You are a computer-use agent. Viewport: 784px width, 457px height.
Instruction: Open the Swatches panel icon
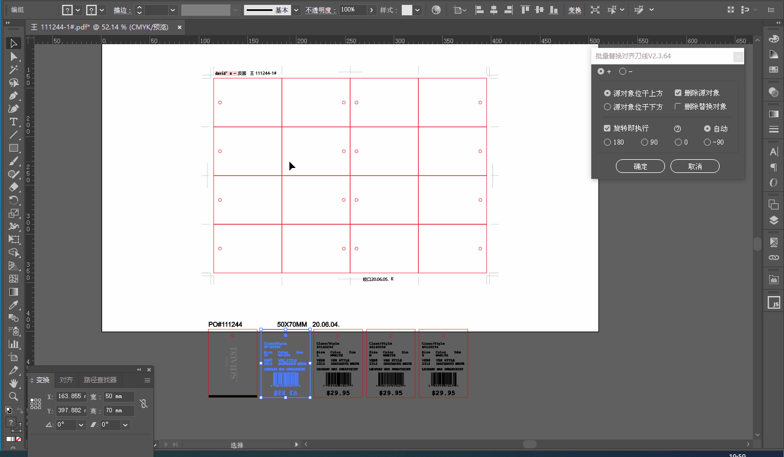click(774, 70)
